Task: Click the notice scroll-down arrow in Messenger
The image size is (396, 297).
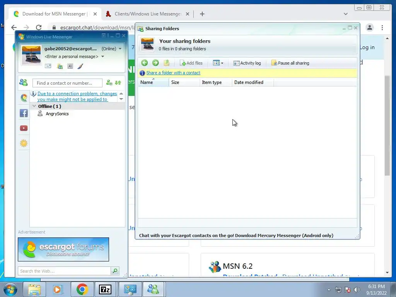Action: (121, 99)
